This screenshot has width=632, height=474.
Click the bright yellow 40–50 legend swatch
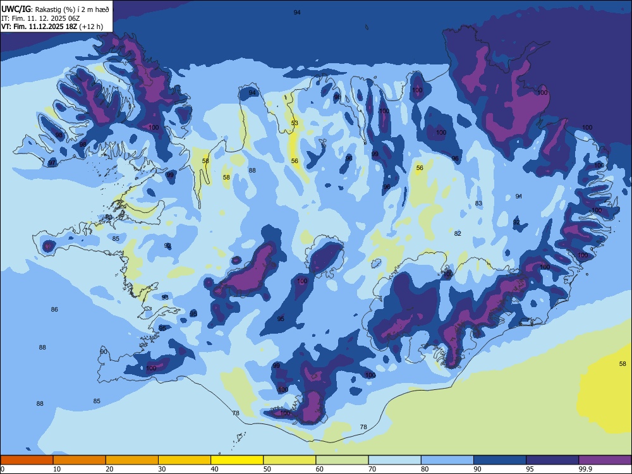(237, 460)
